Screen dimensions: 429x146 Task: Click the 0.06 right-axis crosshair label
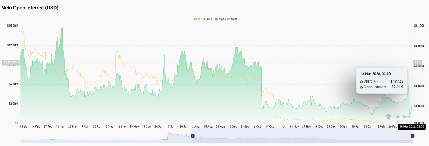tap(417, 62)
